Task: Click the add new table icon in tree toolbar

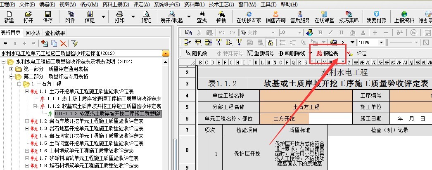Action: coord(44,43)
